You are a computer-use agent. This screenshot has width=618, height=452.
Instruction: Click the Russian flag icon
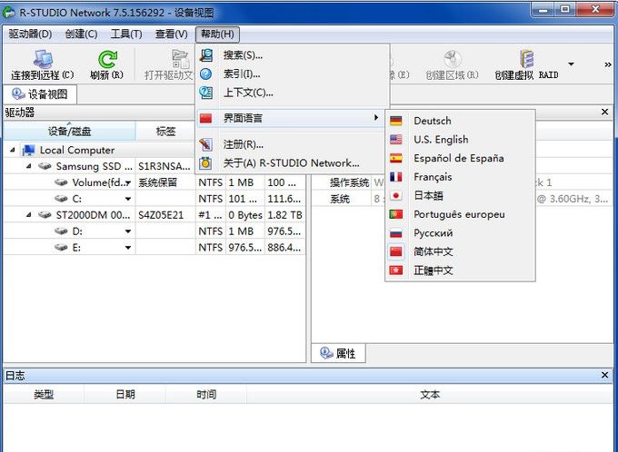pyautogui.click(x=395, y=233)
